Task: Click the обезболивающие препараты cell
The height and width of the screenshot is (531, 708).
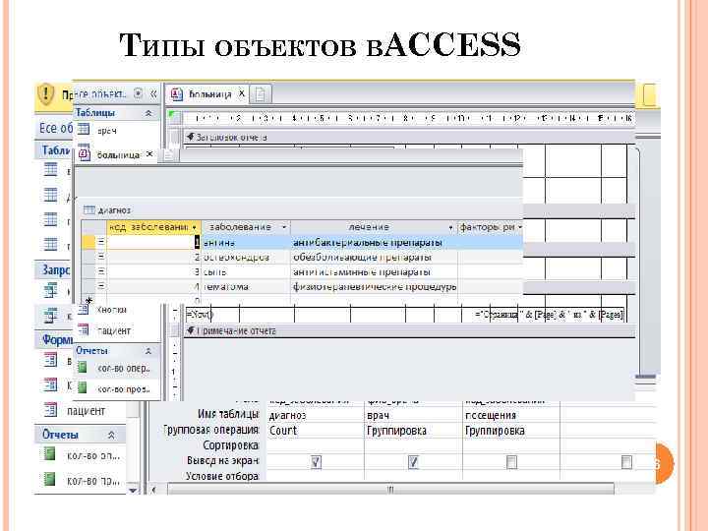Action: (374, 258)
